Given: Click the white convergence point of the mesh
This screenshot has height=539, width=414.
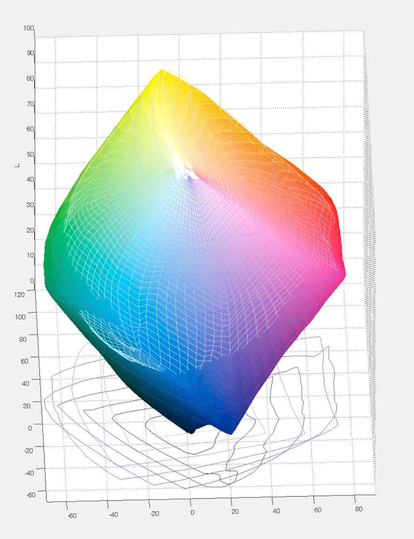Looking at the screenshot, I should click(x=186, y=171).
